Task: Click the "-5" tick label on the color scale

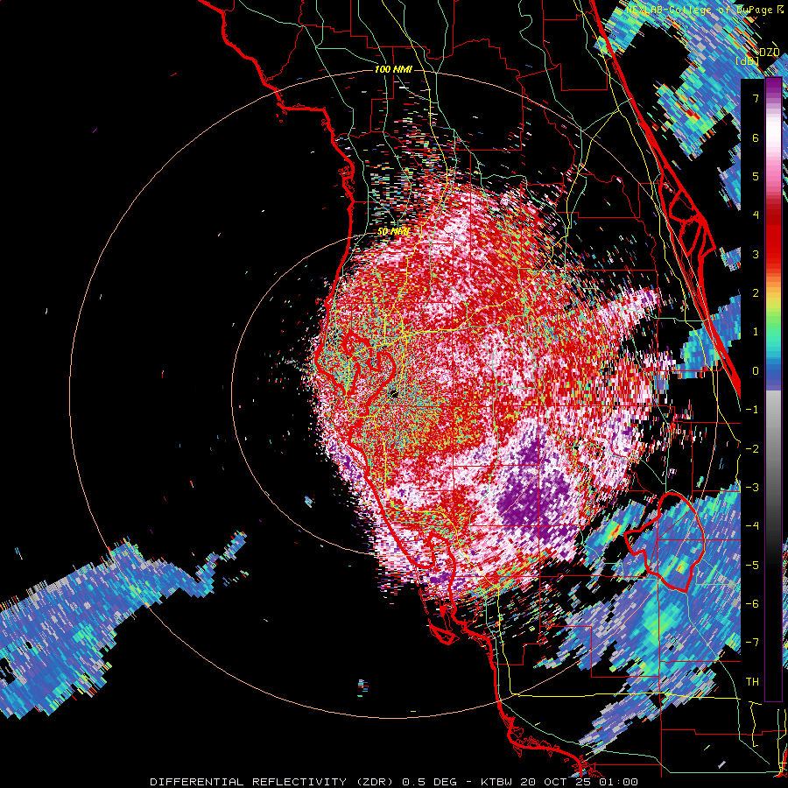Action: (x=752, y=565)
